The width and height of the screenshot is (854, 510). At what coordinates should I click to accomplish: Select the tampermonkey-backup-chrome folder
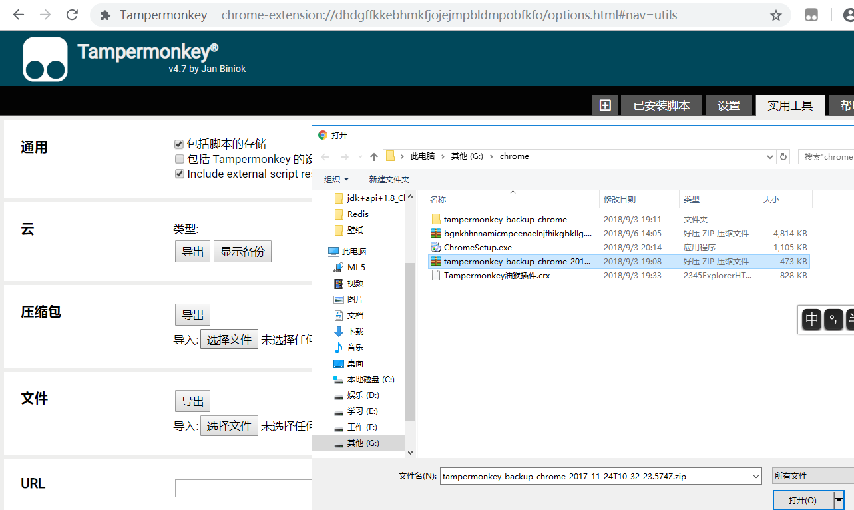505,220
